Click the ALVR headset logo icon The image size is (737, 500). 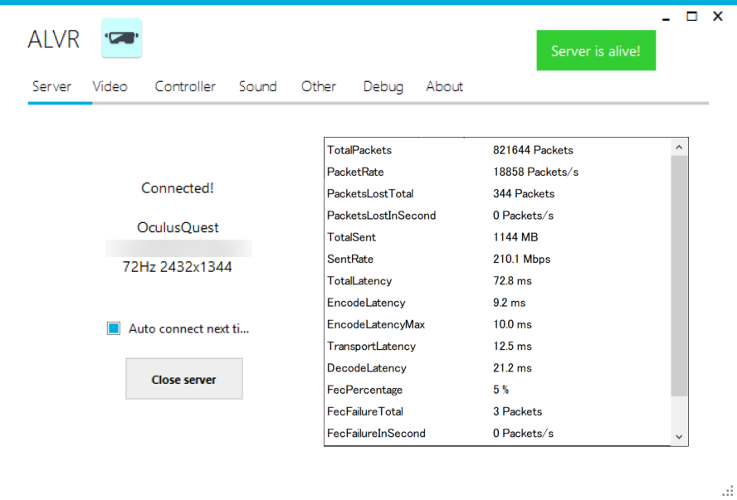coord(121,38)
